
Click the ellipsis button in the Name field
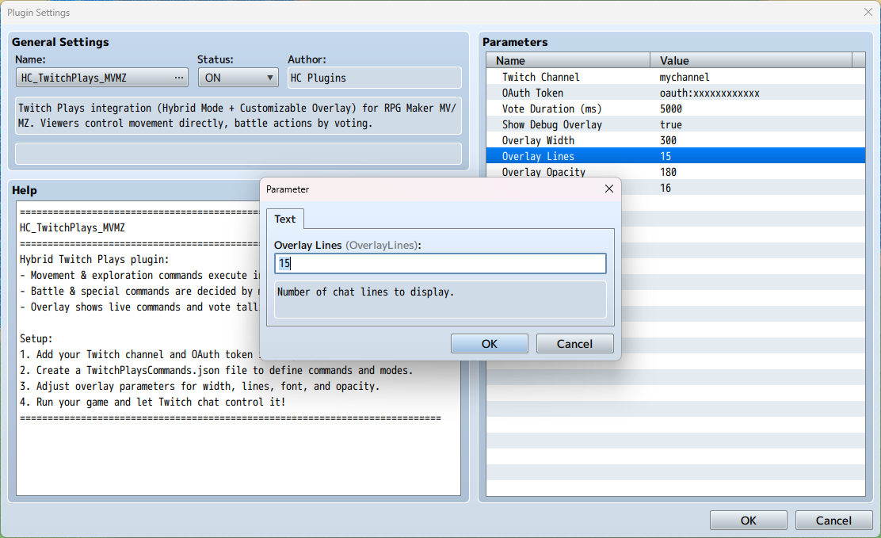coord(179,78)
